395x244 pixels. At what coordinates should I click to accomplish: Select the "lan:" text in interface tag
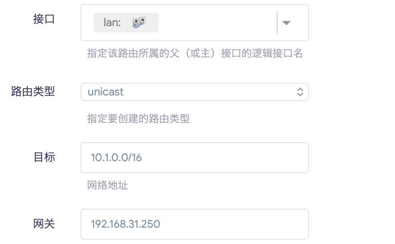tap(112, 23)
